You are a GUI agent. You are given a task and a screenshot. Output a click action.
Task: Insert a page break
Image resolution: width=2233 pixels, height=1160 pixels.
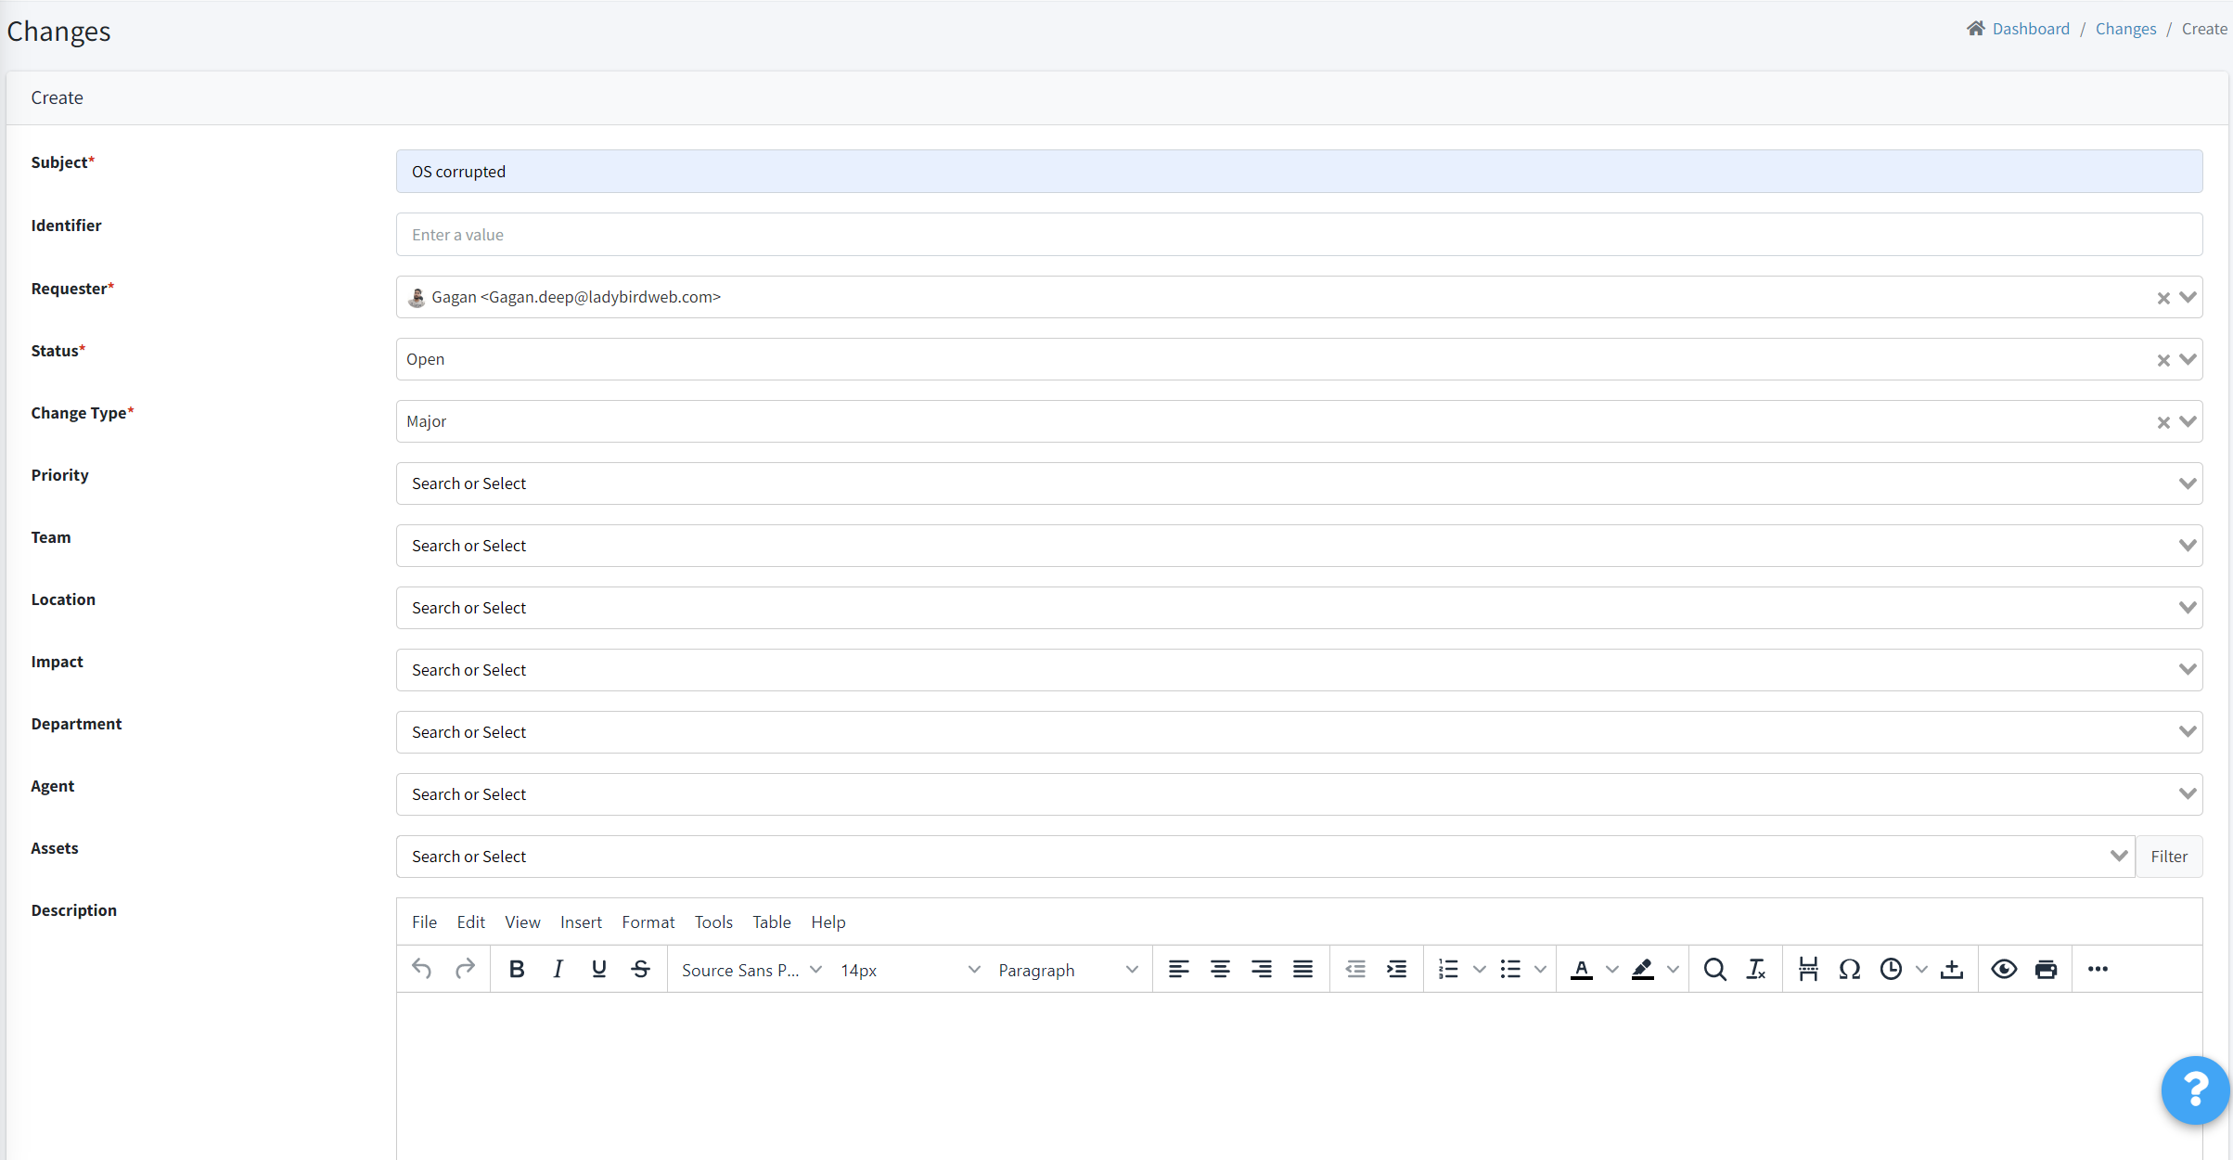pos(1808,969)
